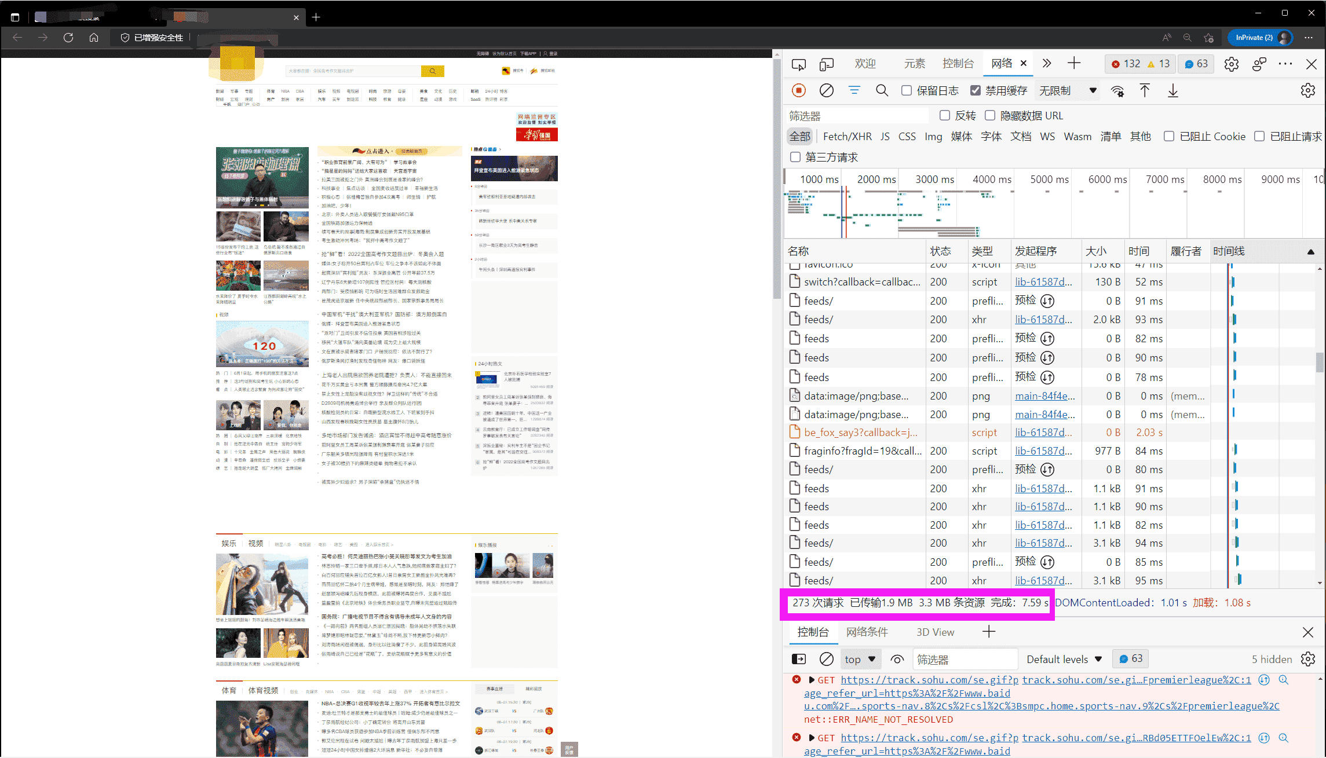Select the inspect element tool
The image size is (1326, 758).
[798, 64]
